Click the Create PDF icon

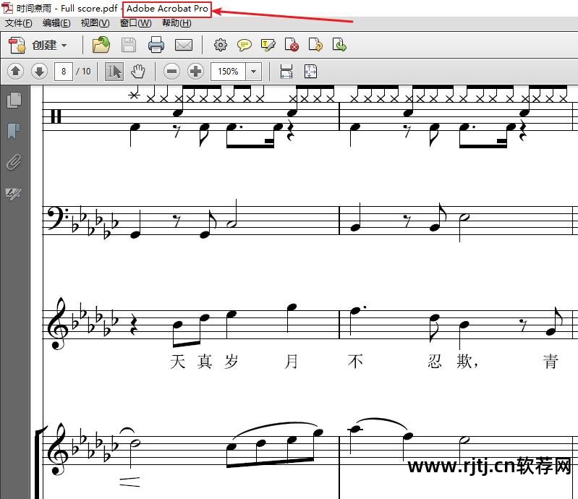[17, 45]
